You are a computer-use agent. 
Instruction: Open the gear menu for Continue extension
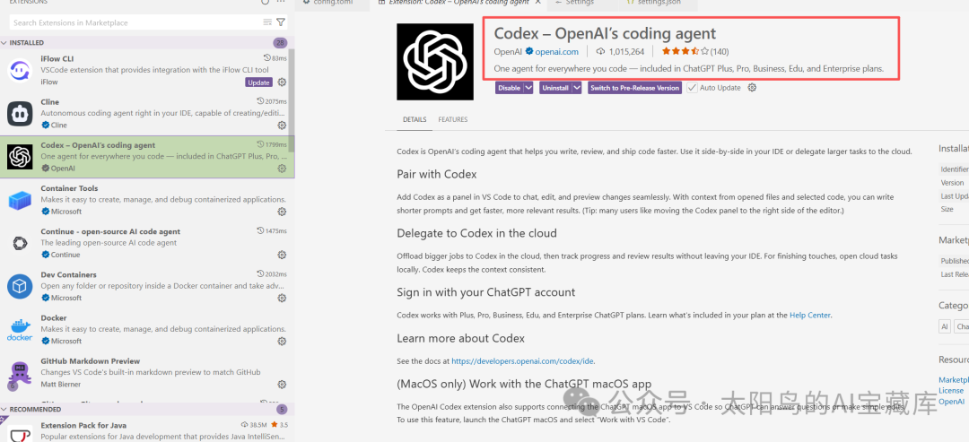pyautogui.click(x=282, y=255)
